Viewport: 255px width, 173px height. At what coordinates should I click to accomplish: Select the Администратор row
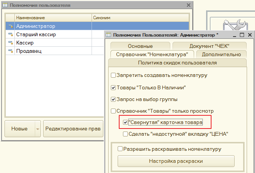97,26
